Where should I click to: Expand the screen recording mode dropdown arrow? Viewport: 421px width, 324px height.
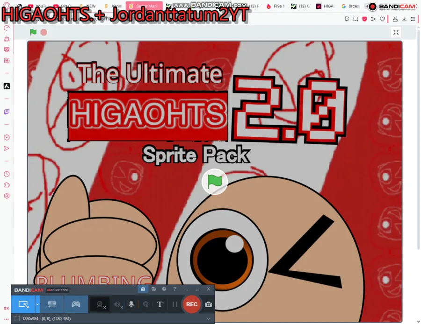(37, 304)
